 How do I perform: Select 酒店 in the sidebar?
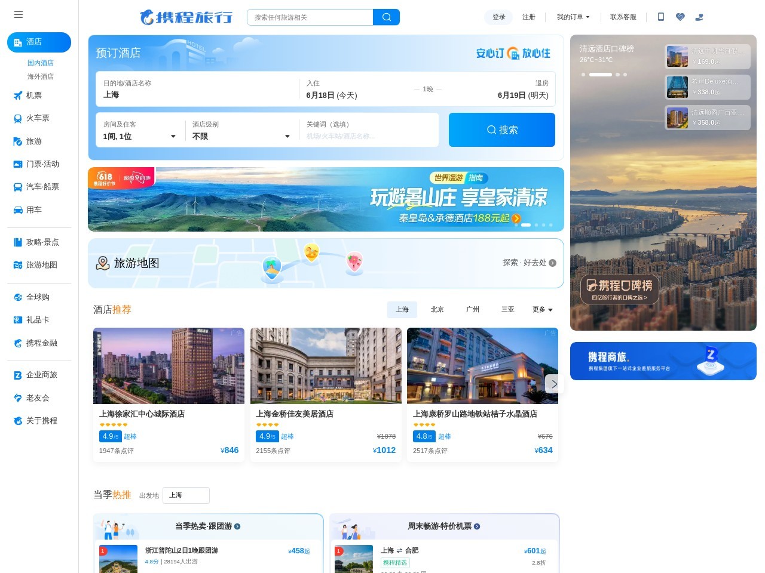click(39, 42)
